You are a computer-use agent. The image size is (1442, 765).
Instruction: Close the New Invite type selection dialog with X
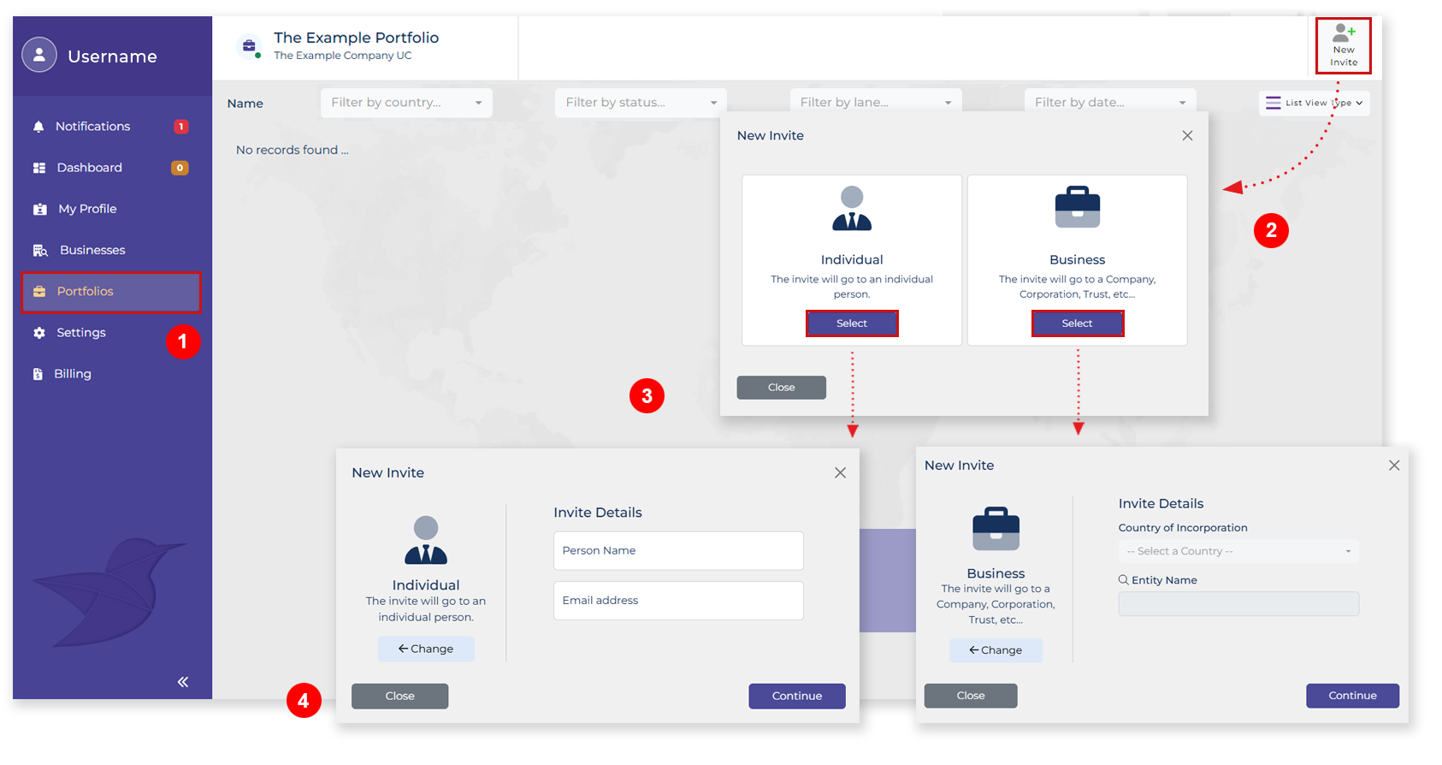click(1187, 135)
